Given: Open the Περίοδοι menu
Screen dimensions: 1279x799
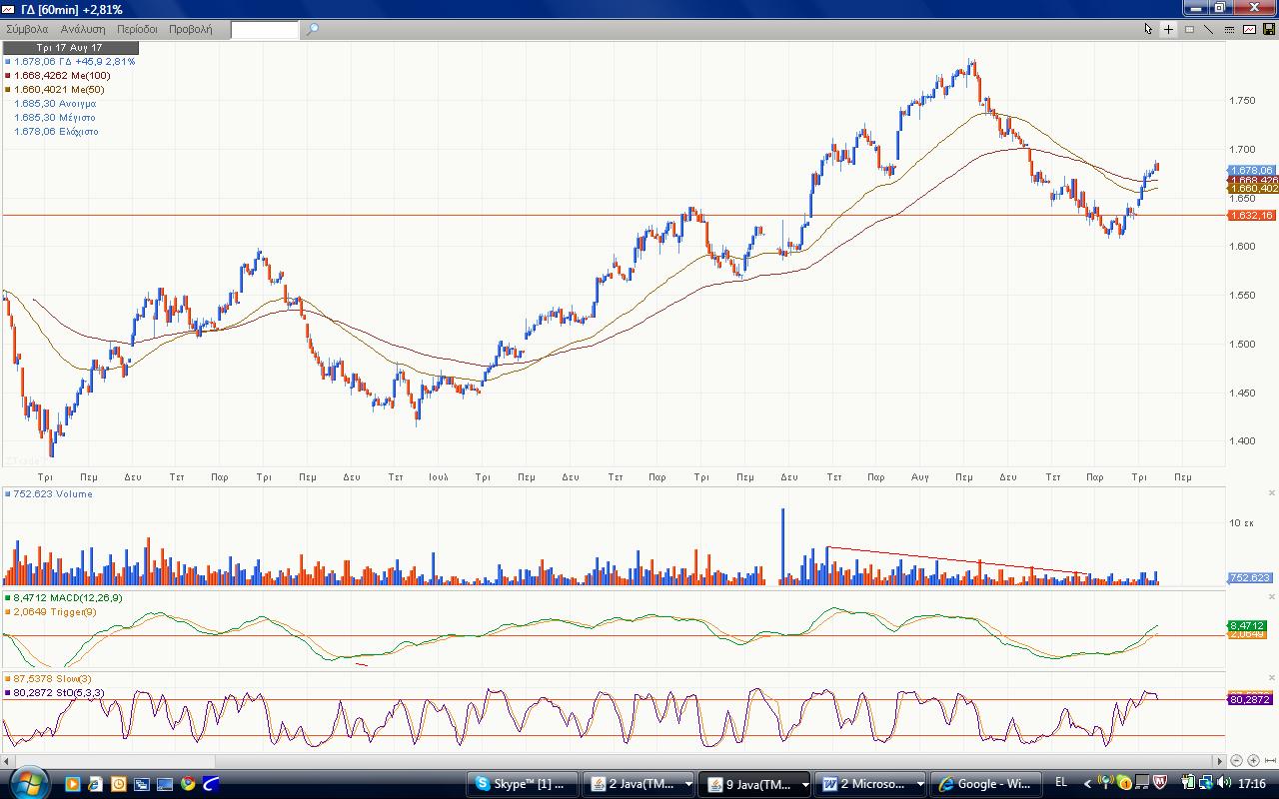Looking at the screenshot, I should (x=138, y=29).
